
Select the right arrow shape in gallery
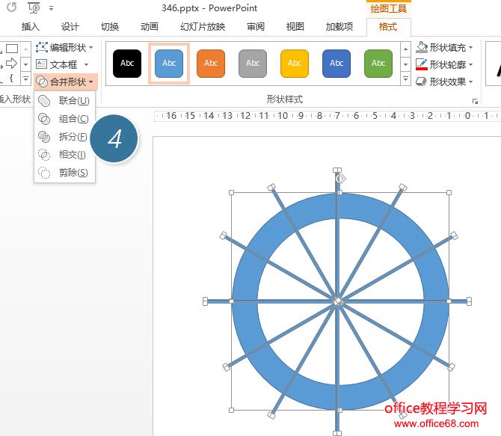(11, 64)
